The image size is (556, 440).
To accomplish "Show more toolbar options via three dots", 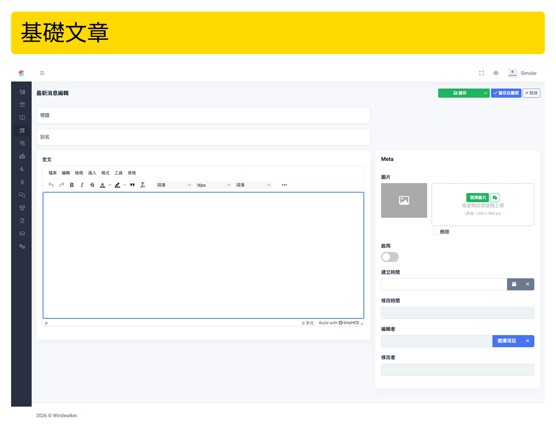I will (x=284, y=185).
